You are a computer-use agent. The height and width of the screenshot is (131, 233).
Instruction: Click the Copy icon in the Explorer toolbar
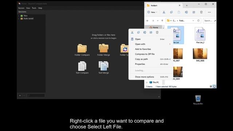pos(171,12)
